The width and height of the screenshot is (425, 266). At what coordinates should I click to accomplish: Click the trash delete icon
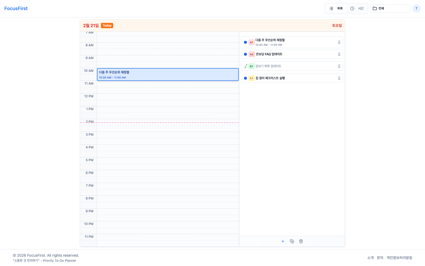click(x=301, y=241)
